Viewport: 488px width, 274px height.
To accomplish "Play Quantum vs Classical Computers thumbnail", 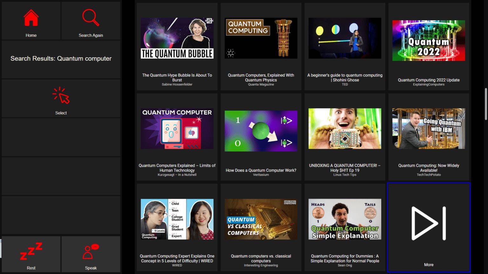I will pos(261,219).
